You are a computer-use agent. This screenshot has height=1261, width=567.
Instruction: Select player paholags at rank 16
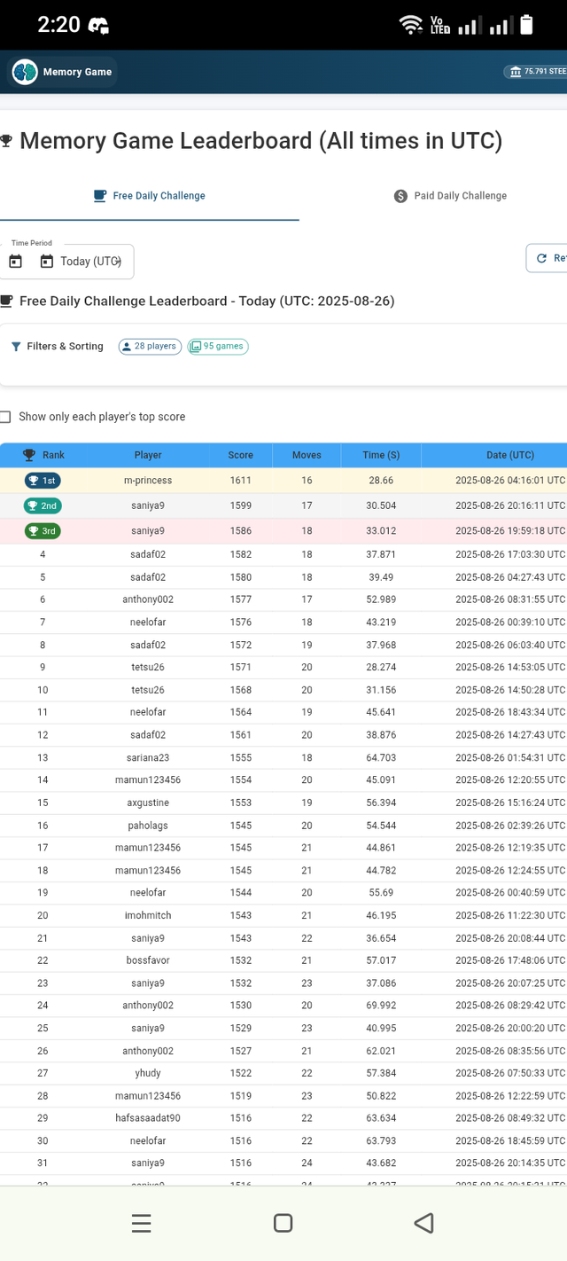pyautogui.click(x=148, y=826)
